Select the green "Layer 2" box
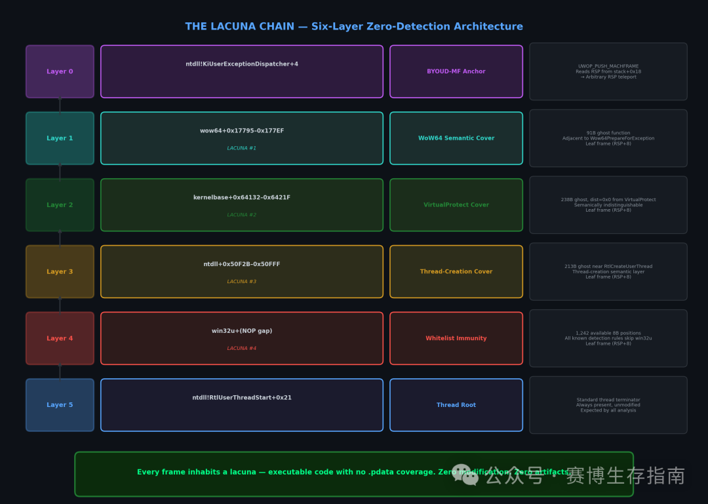The width and height of the screenshot is (708, 504). (x=60, y=205)
